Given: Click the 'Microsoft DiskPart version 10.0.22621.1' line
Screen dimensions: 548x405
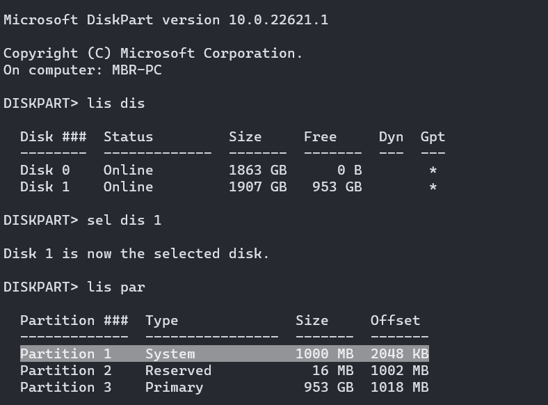Looking at the screenshot, I should point(166,19).
